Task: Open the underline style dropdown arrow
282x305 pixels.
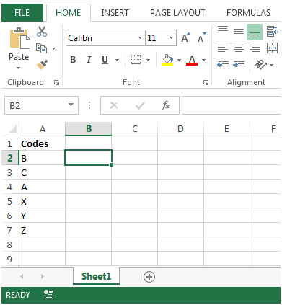Action: coord(118,60)
